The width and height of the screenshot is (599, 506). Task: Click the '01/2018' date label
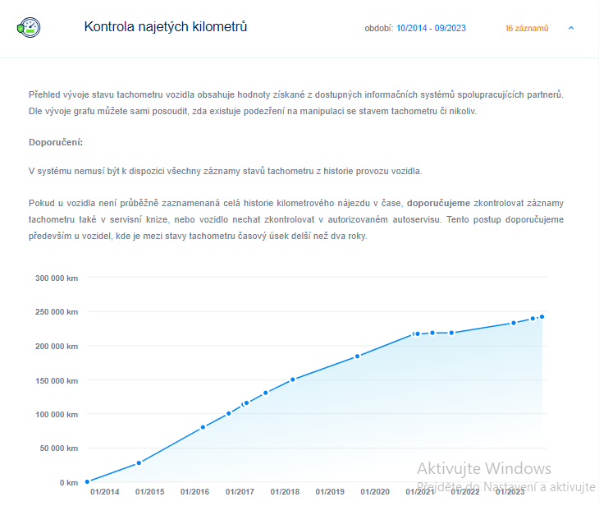coord(285,492)
